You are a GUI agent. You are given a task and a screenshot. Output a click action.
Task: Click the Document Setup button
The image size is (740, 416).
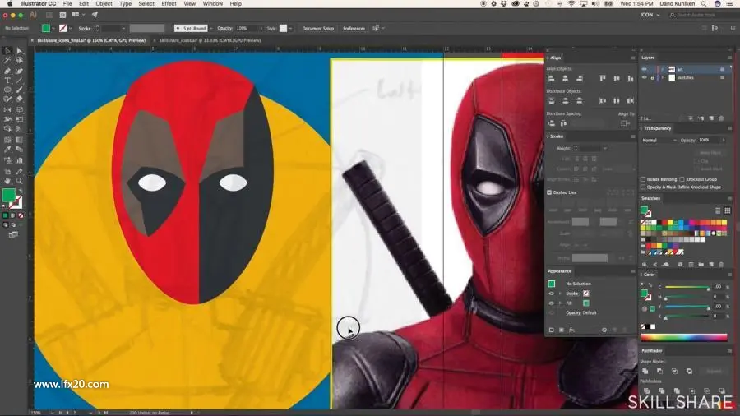[x=317, y=28]
